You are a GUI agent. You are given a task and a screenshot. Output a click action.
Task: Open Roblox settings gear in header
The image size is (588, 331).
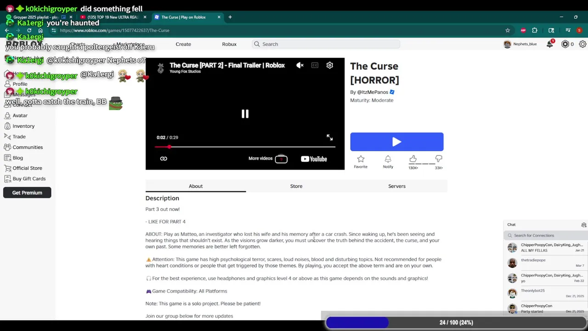point(582,44)
